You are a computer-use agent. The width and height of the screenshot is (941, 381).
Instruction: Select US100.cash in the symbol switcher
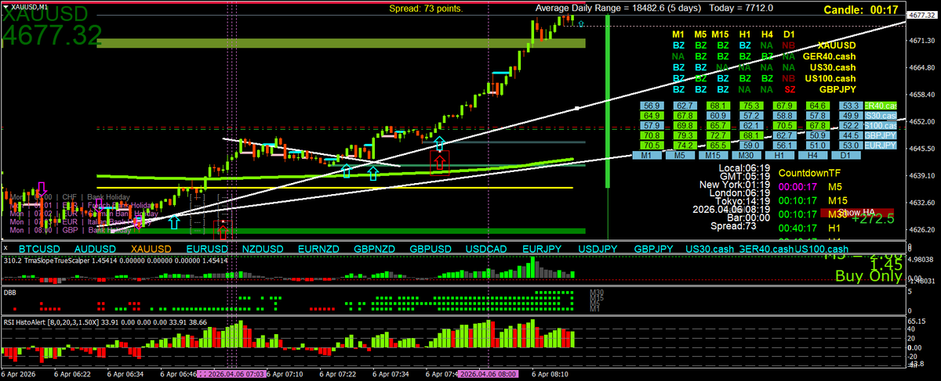[x=820, y=248]
